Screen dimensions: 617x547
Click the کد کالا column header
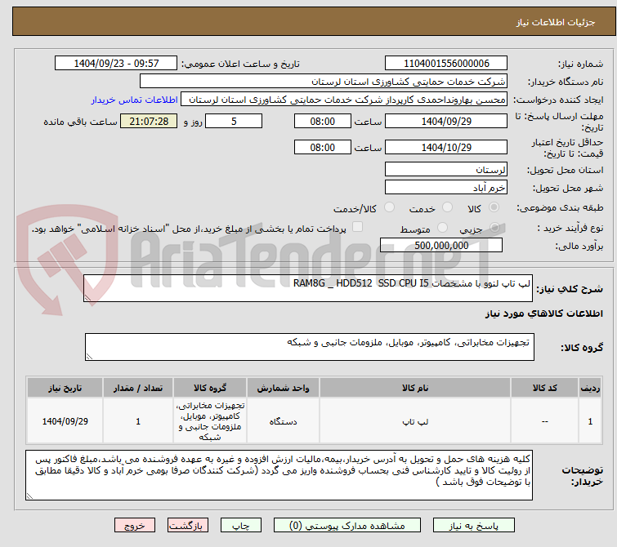[x=544, y=388]
